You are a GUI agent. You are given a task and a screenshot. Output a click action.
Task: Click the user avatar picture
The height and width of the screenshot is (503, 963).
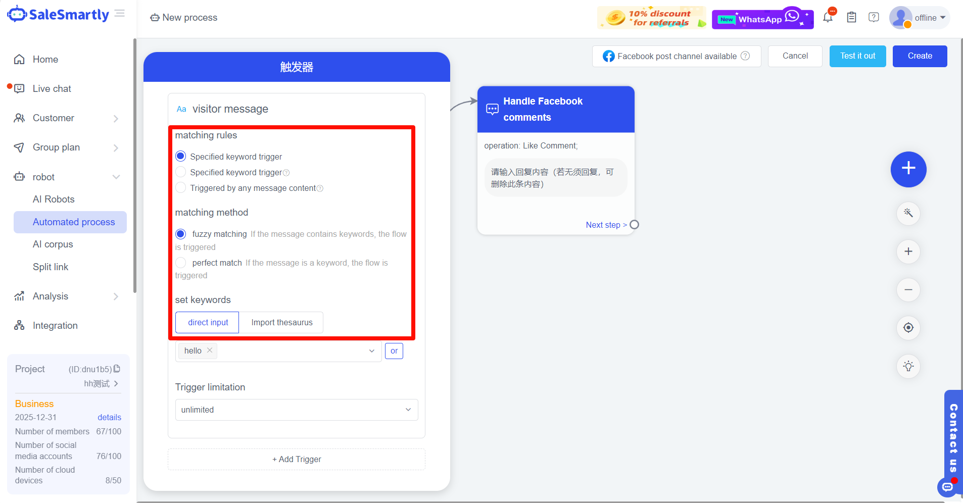[x=901, y=18]
